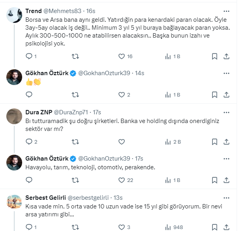Screen dimensions: 239x231
Task: Share Trend's tweet
Action: pyautogui.click(x=227, y=57)
